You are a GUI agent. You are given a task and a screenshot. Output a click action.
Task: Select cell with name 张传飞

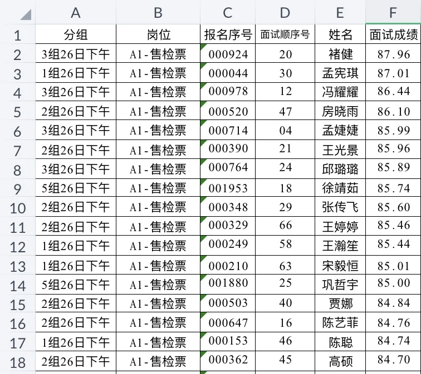click(x=340, y=207)
